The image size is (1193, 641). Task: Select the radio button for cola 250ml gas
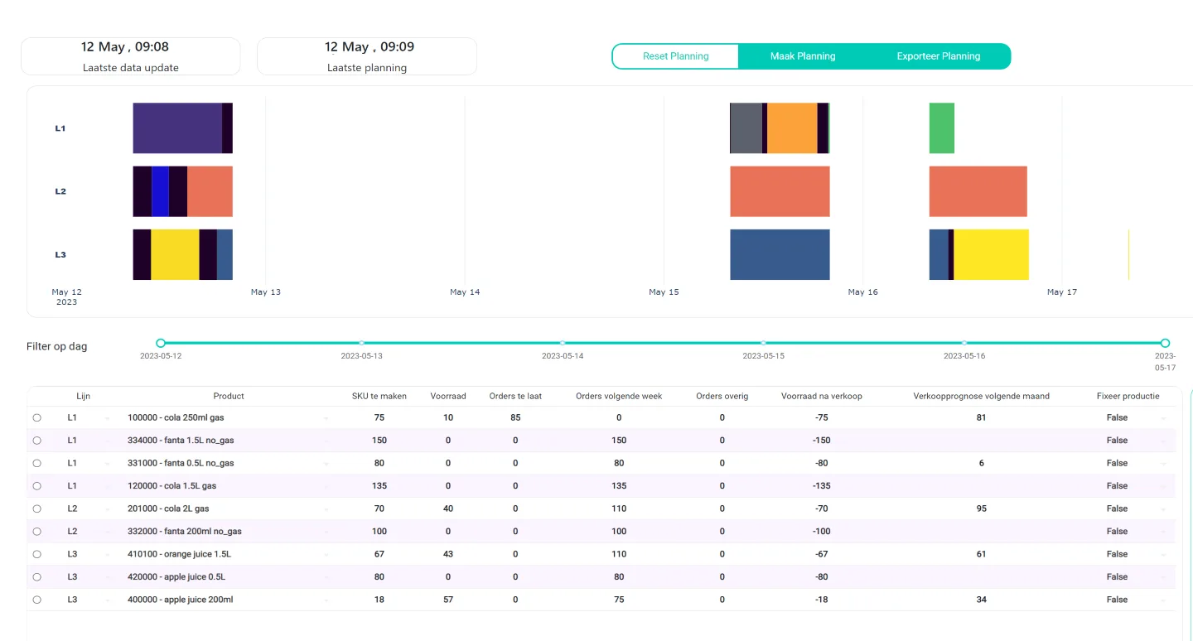coord(36,418)
